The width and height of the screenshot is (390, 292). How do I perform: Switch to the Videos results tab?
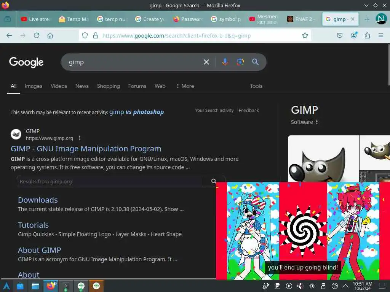(59, 86)
